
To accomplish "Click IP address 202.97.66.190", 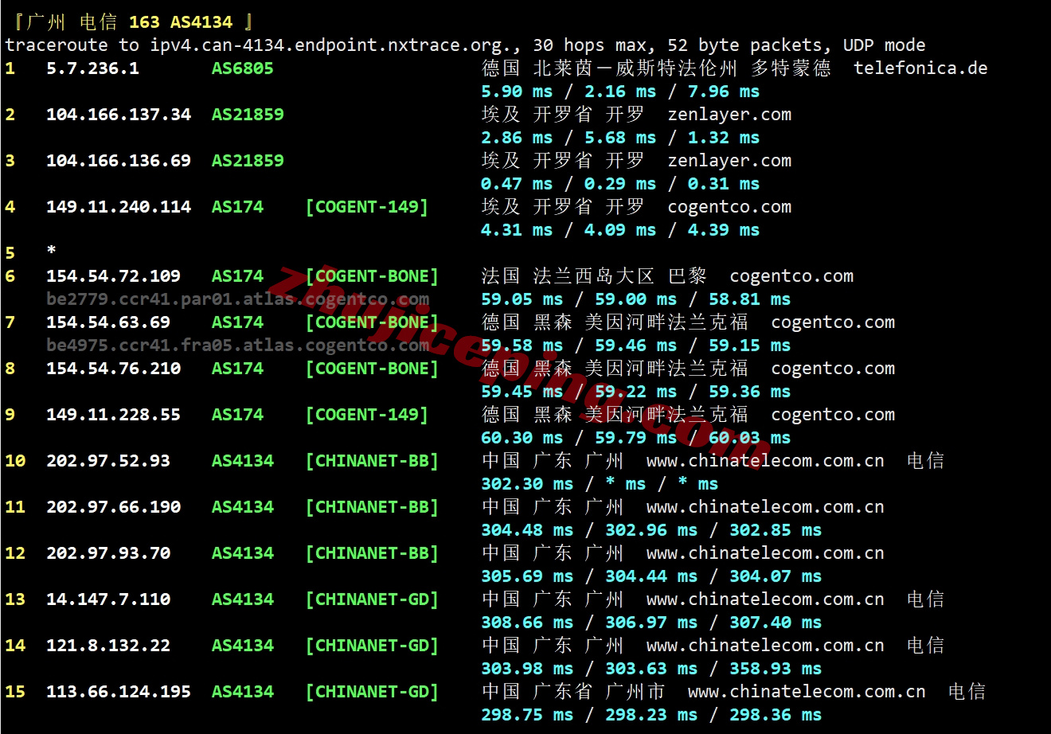I will pos(113,507).
